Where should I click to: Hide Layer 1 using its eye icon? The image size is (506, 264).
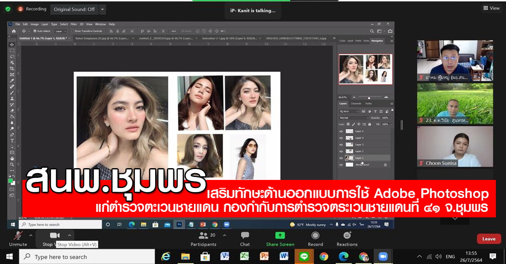342,158
